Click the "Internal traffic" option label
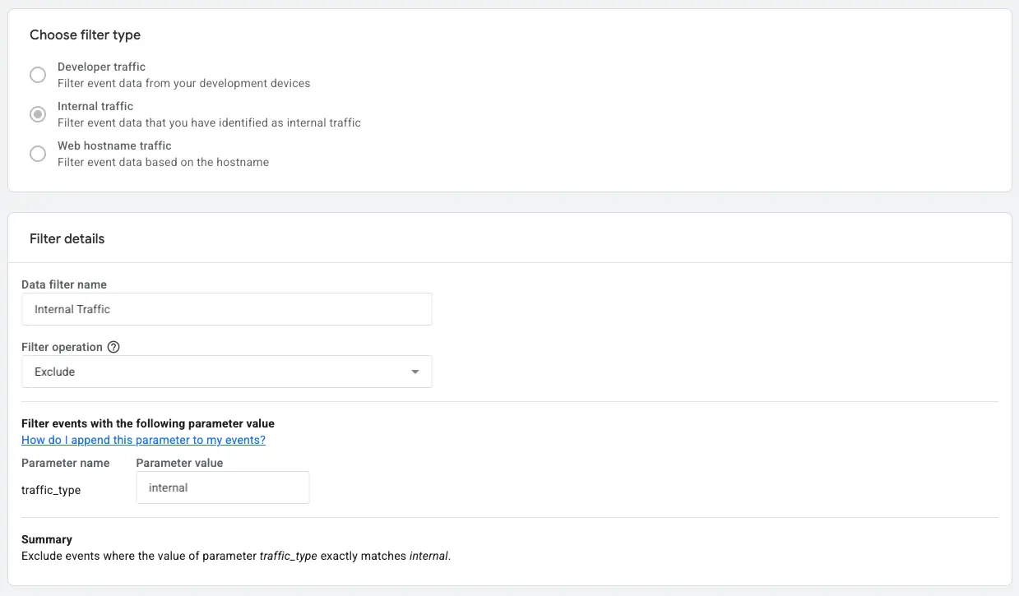1019x596 pixels. pos(95,106)
